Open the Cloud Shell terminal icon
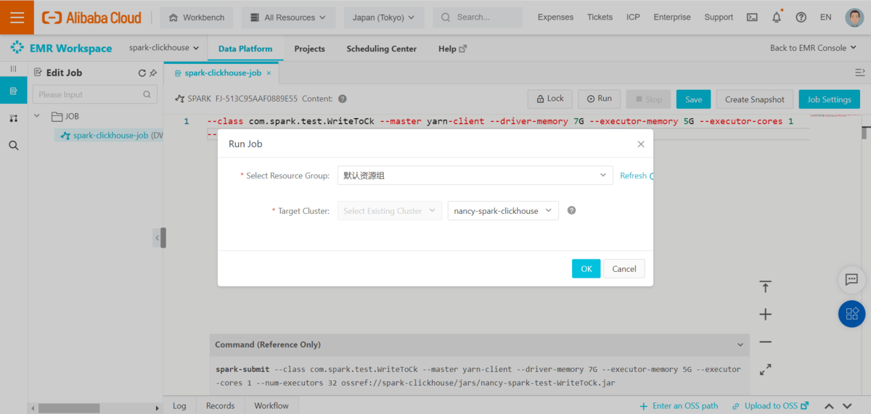 (753, 17)
